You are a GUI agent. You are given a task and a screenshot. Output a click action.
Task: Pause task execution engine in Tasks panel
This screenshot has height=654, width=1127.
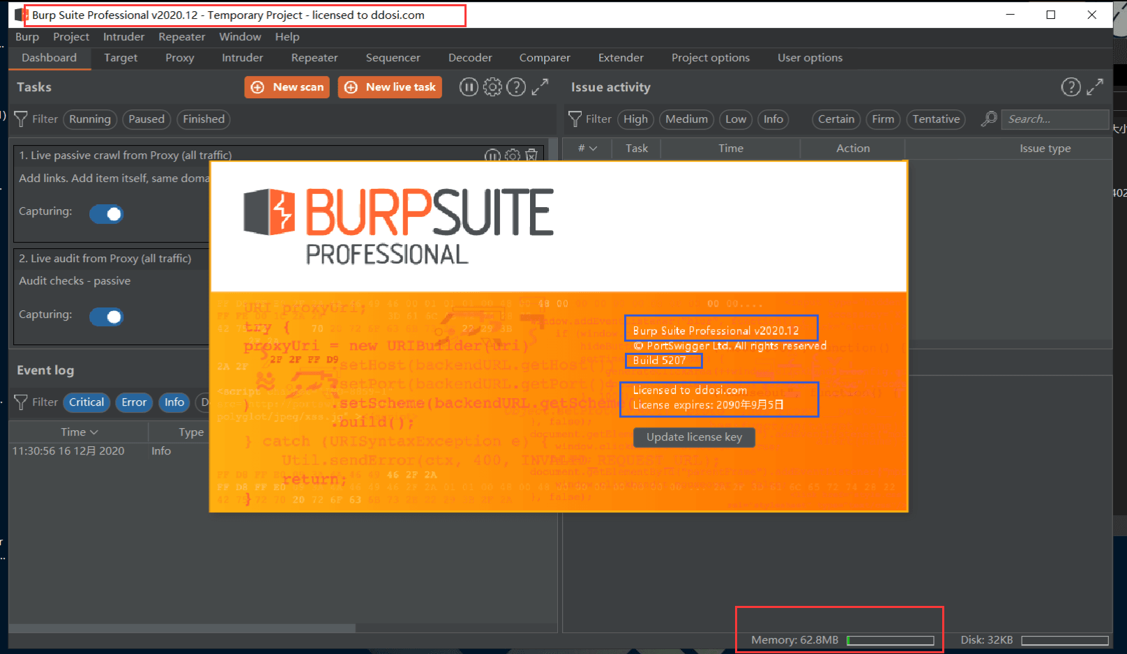pos(469,87)
